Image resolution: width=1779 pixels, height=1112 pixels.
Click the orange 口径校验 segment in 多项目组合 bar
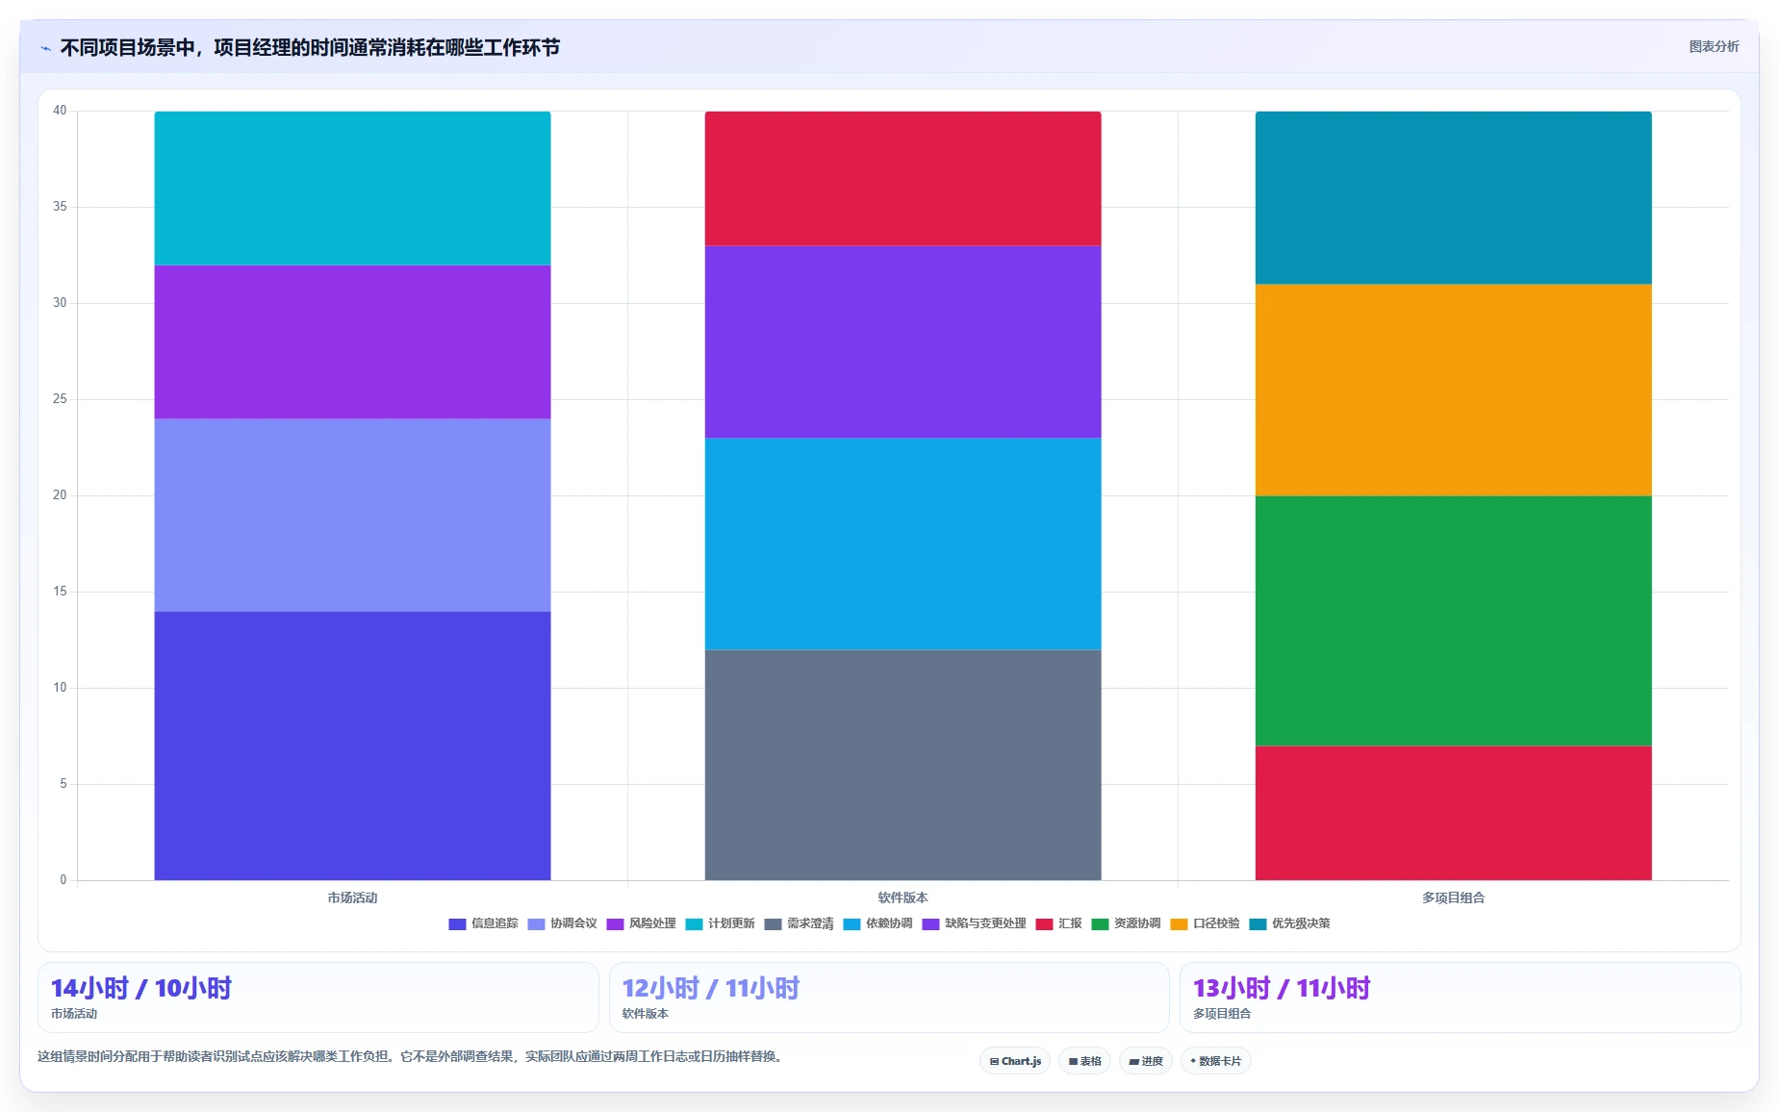tap(1453, 390)
